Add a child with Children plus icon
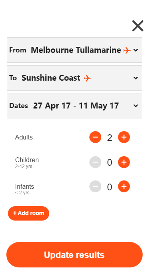 coord(124,162)
